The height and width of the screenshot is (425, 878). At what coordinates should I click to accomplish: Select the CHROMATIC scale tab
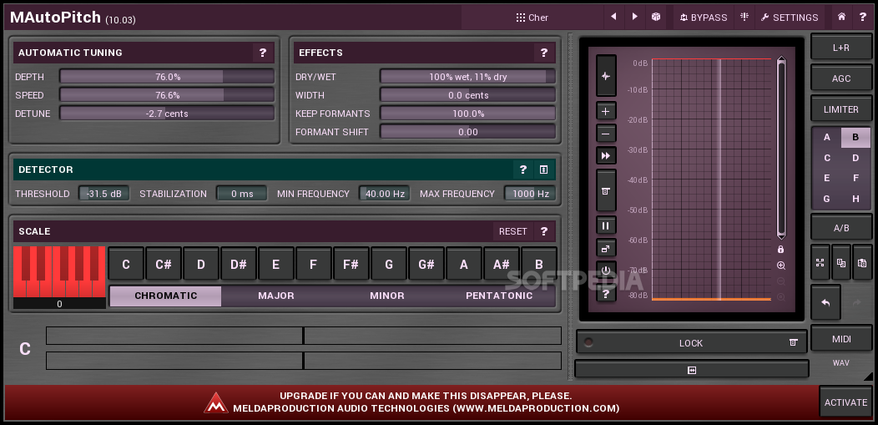point(166,296)
